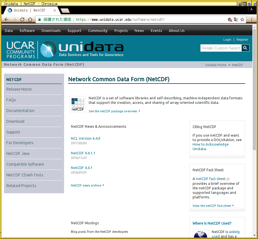
Task: Open For Developers in the sidebar
Action: coord(20,143)
